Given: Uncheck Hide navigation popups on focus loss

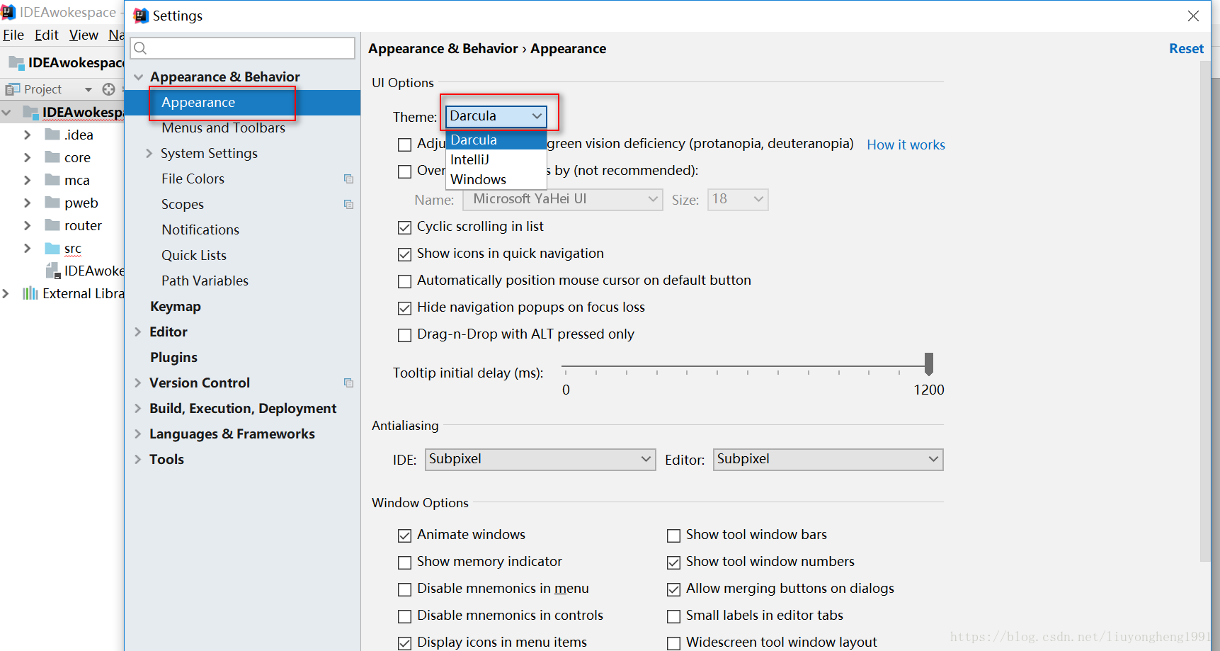Looking at the screenshot, I should [x=404, y=308].
